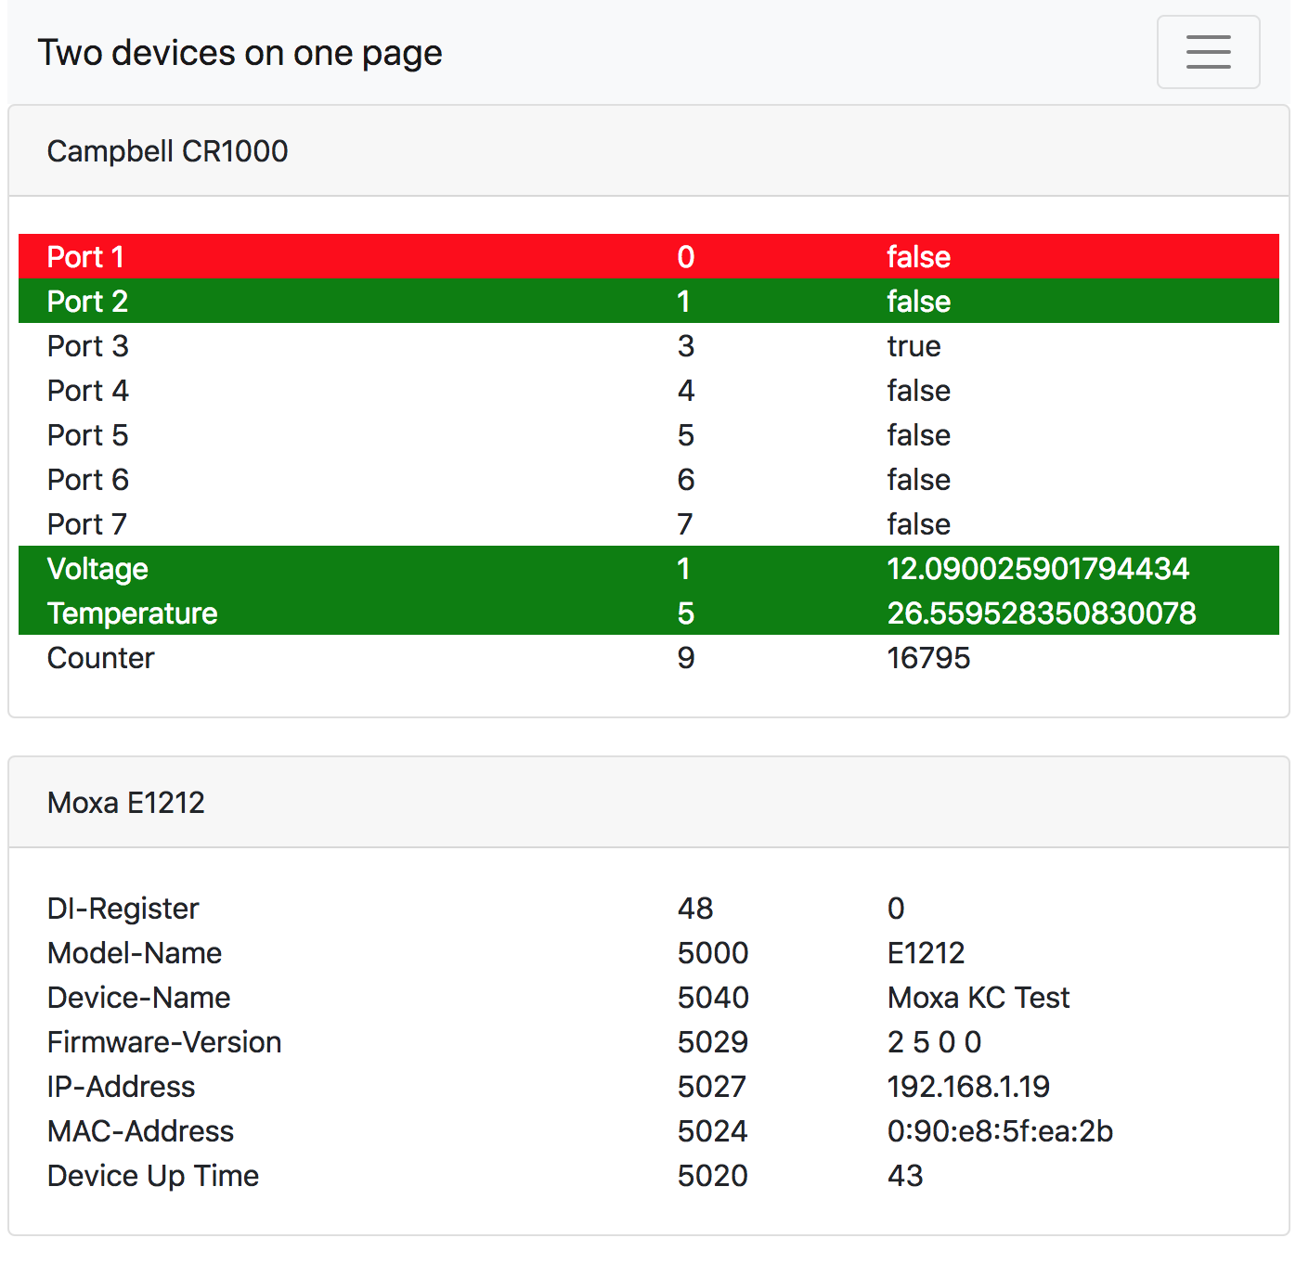1309x1264 pixels.
Task: Click the register number 5020
Action: click(713, 1176)
